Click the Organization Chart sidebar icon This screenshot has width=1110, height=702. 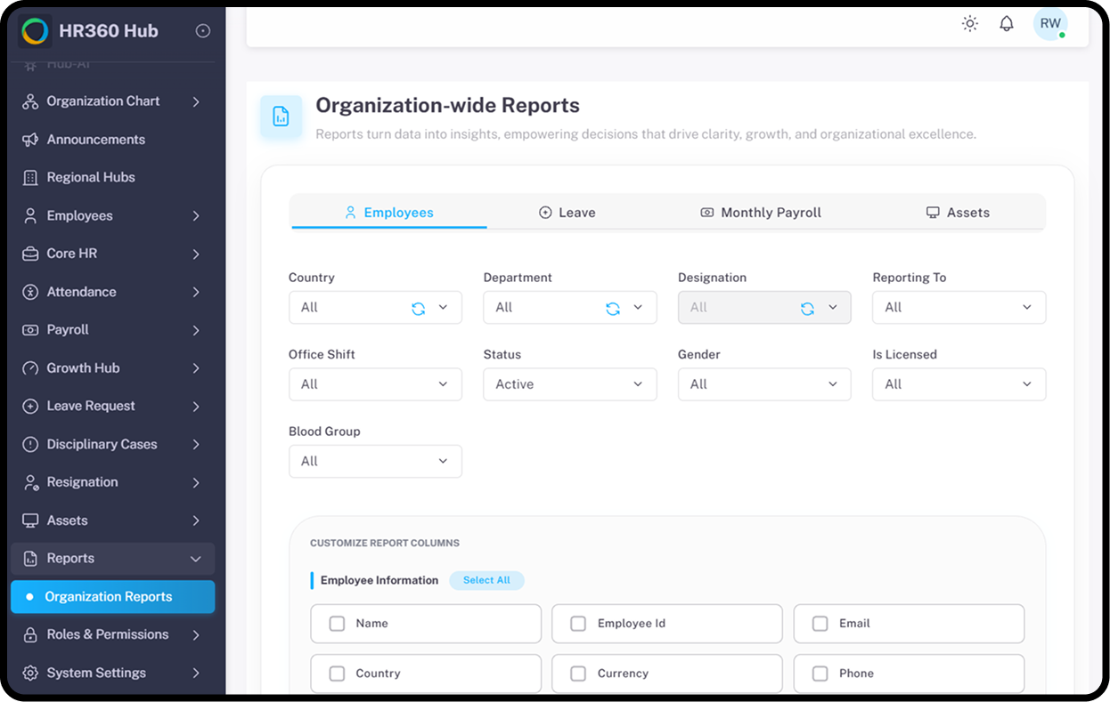point(30,101)
